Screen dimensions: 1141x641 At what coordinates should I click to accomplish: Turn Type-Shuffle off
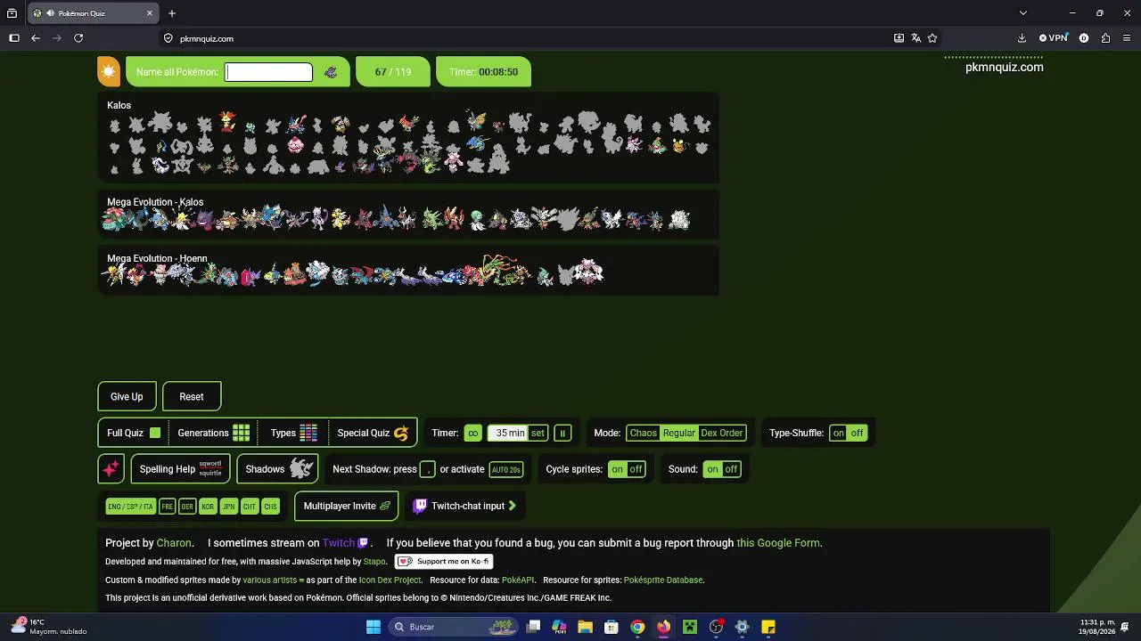[x=858, y=434]
